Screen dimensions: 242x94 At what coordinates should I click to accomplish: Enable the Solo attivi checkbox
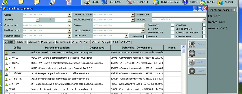click(x=172, y=29)
